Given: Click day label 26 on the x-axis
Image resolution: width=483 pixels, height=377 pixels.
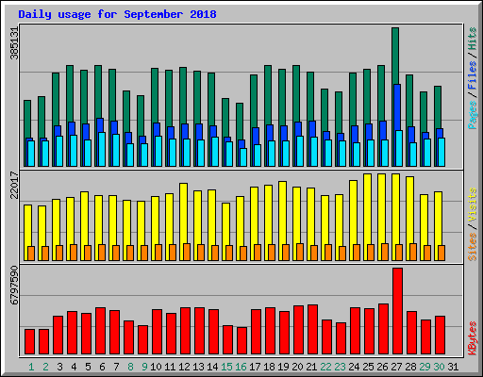Looking at the screenshot, I should [382, 367].
